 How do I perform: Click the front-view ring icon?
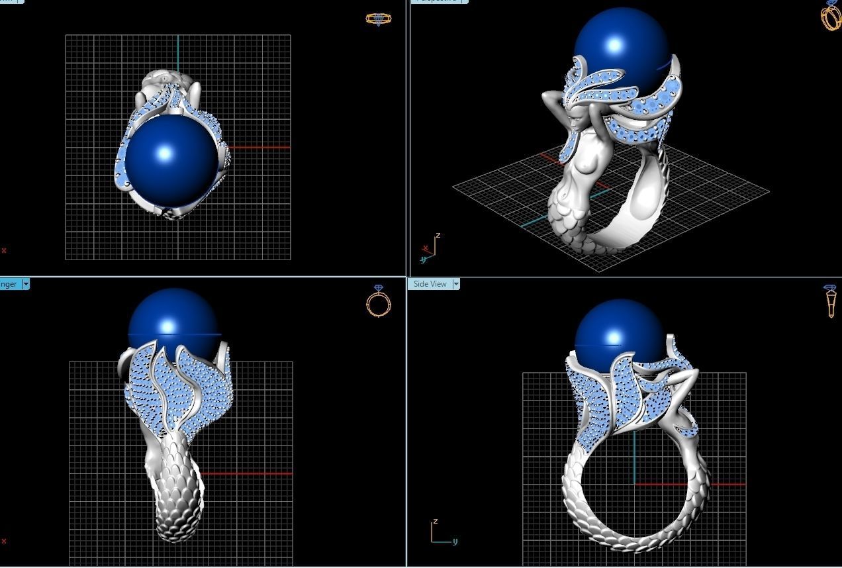[379, 301]
